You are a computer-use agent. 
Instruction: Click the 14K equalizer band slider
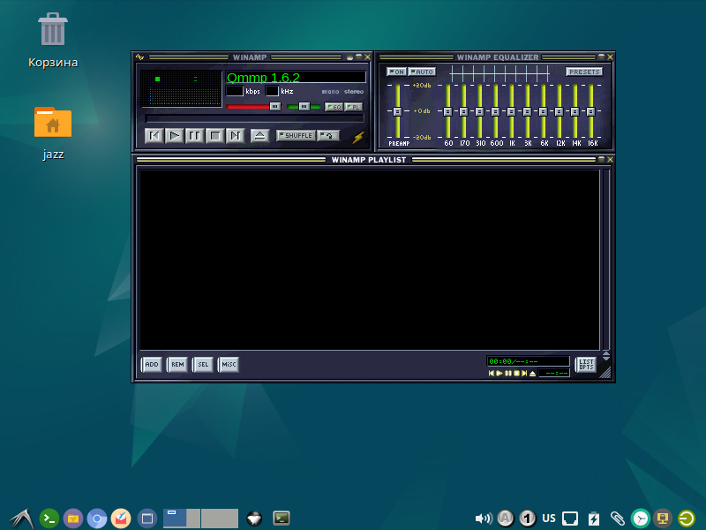tap(575, 111)
